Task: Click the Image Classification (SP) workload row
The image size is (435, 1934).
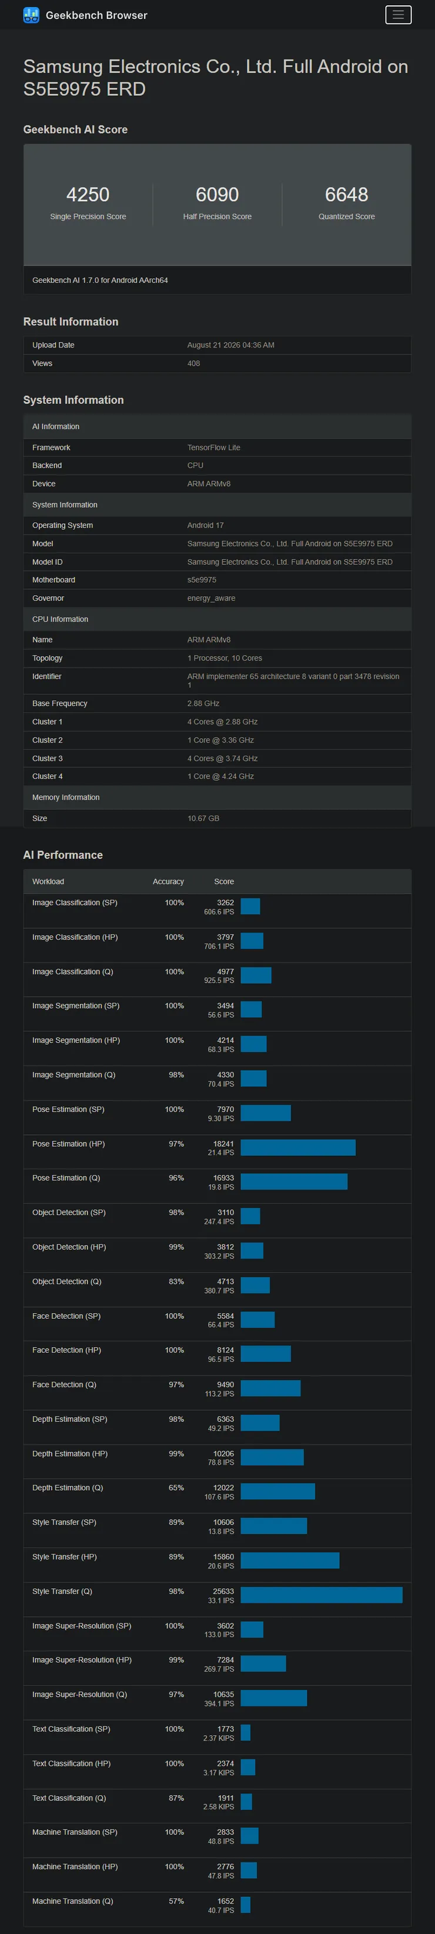Action: pos(217,911)
